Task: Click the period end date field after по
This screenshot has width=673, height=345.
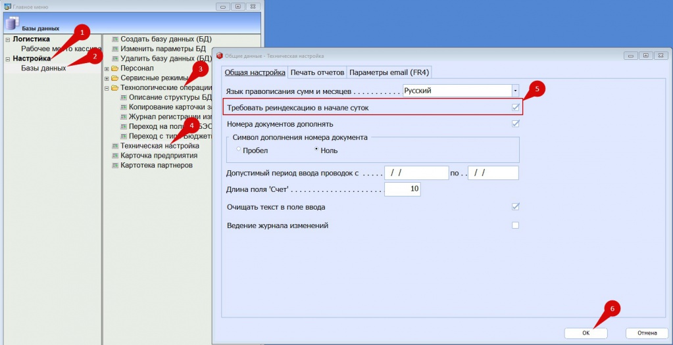Action: 493,173
